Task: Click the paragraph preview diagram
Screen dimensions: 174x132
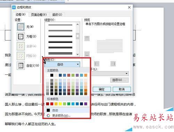Action: [110, 46]
